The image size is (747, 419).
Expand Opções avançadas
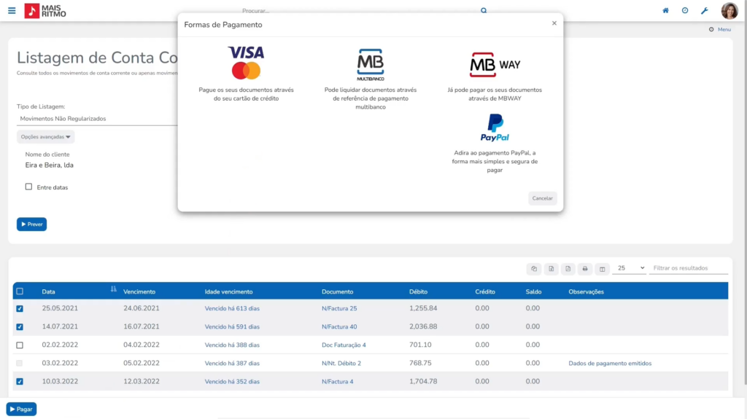46,137
